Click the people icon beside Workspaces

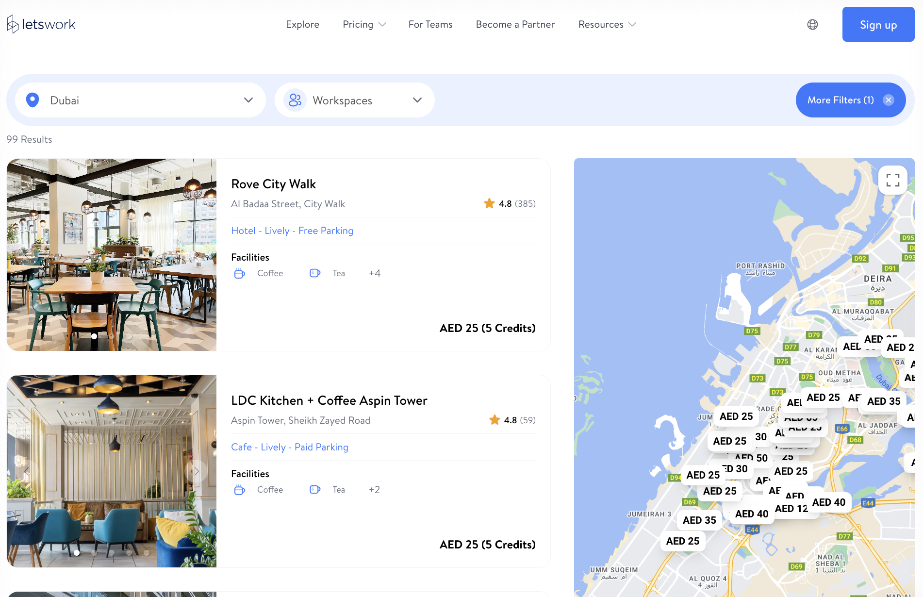295,100
